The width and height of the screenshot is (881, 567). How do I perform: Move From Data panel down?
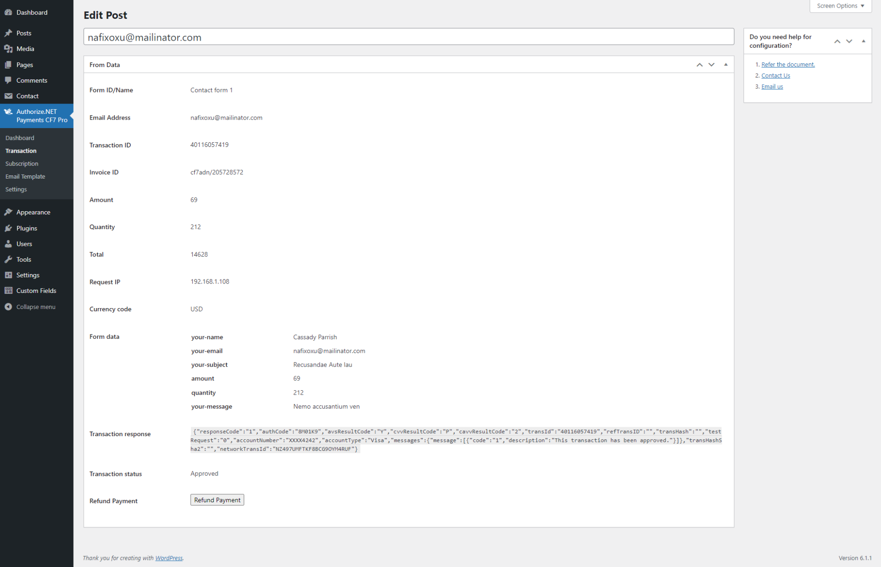[x=711, y=65]
